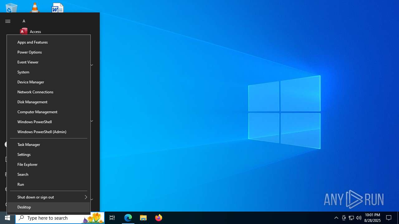Open Apps and Features from the context menu
This screenshot has height=224, width=399.
(49, 42)
